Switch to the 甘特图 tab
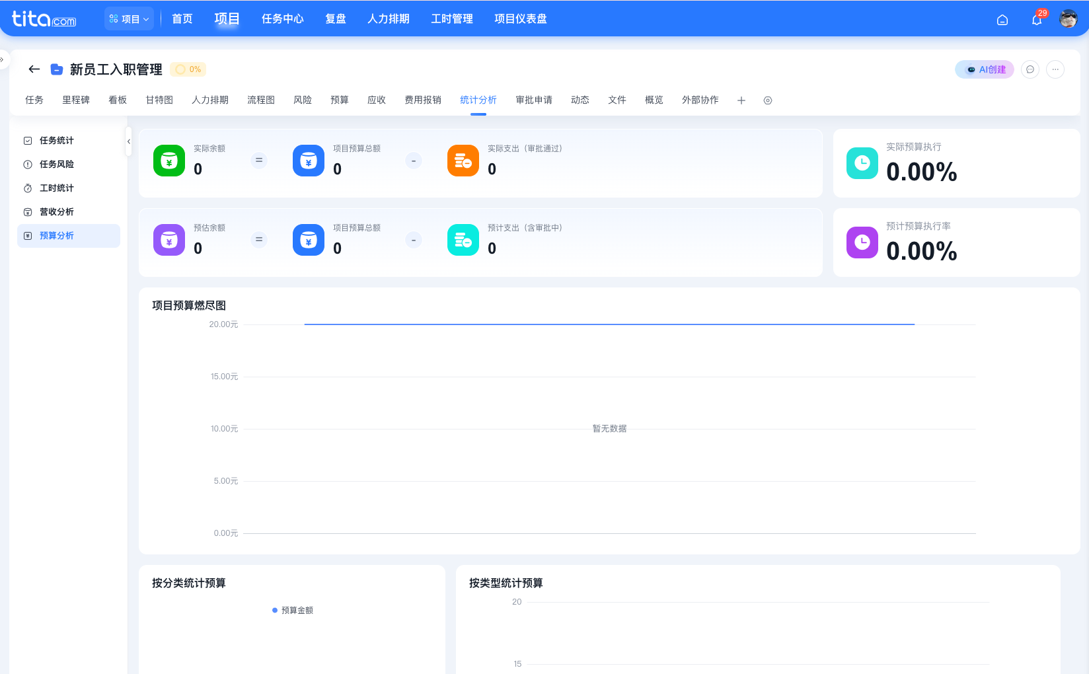This screenshot has height=674, width=1089. pos(159,100)
